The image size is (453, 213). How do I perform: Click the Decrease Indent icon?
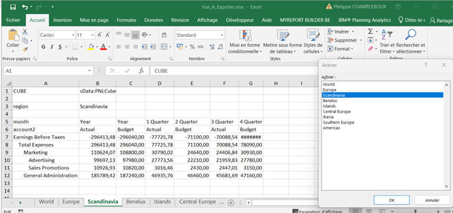point(144,47)
